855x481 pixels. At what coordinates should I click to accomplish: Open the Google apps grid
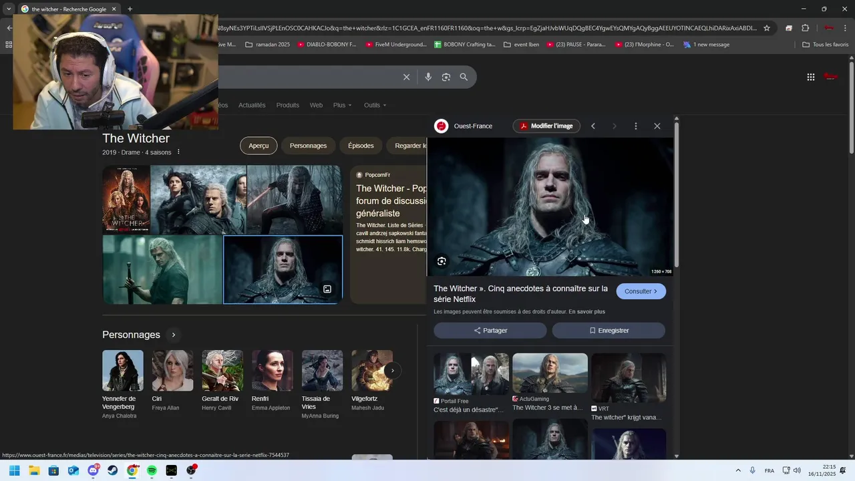pos(810,77)
